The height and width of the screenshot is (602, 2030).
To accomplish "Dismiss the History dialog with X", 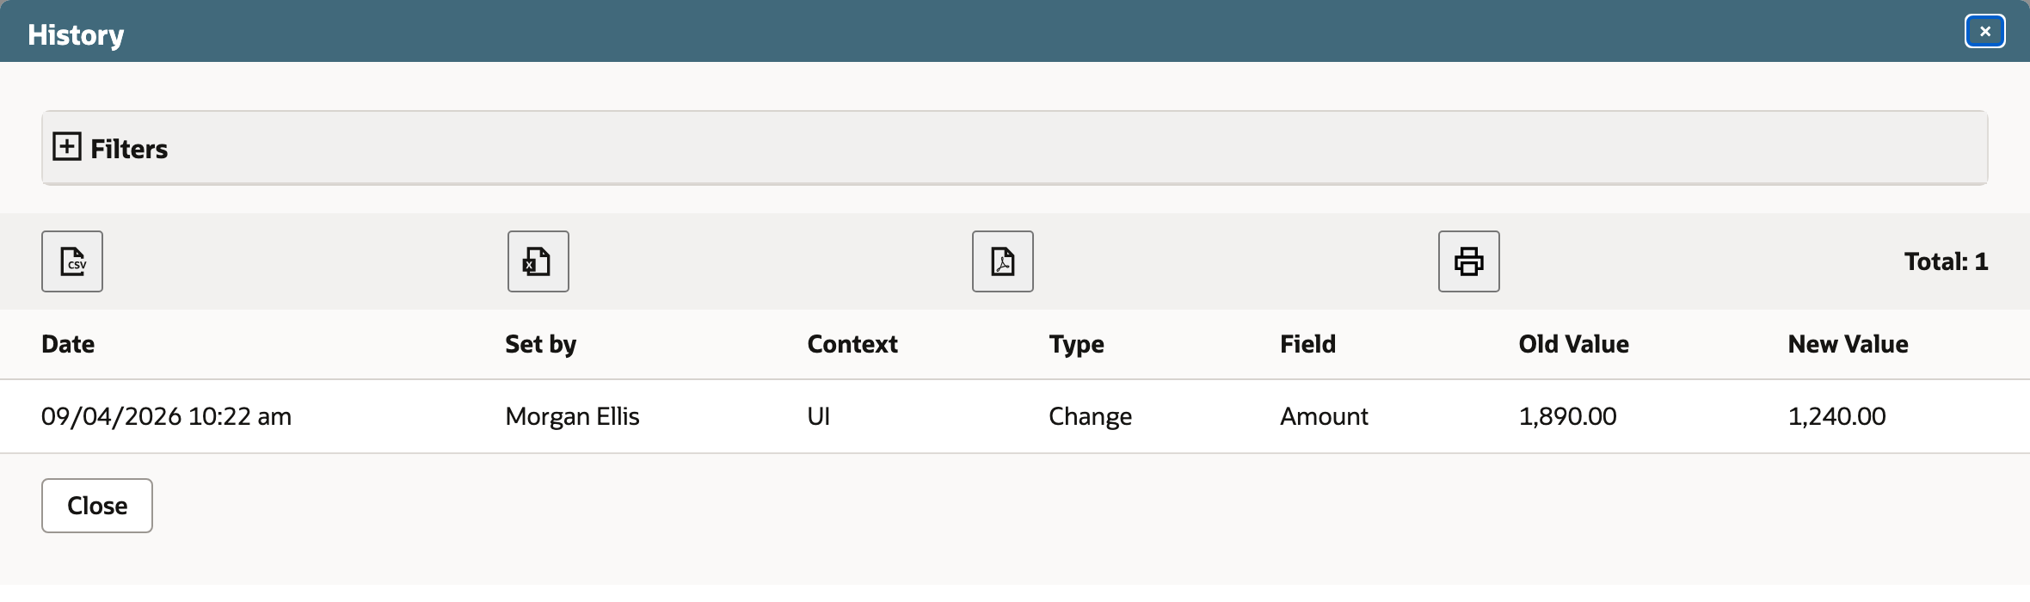I will click(x=1985, y=31).
